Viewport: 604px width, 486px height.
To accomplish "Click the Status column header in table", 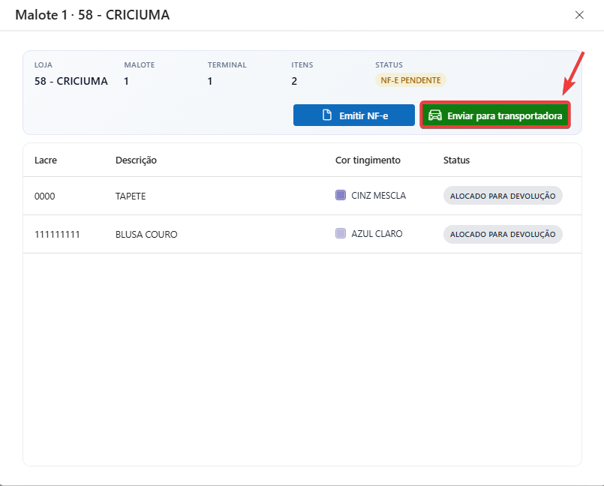I will click(456, 160).
